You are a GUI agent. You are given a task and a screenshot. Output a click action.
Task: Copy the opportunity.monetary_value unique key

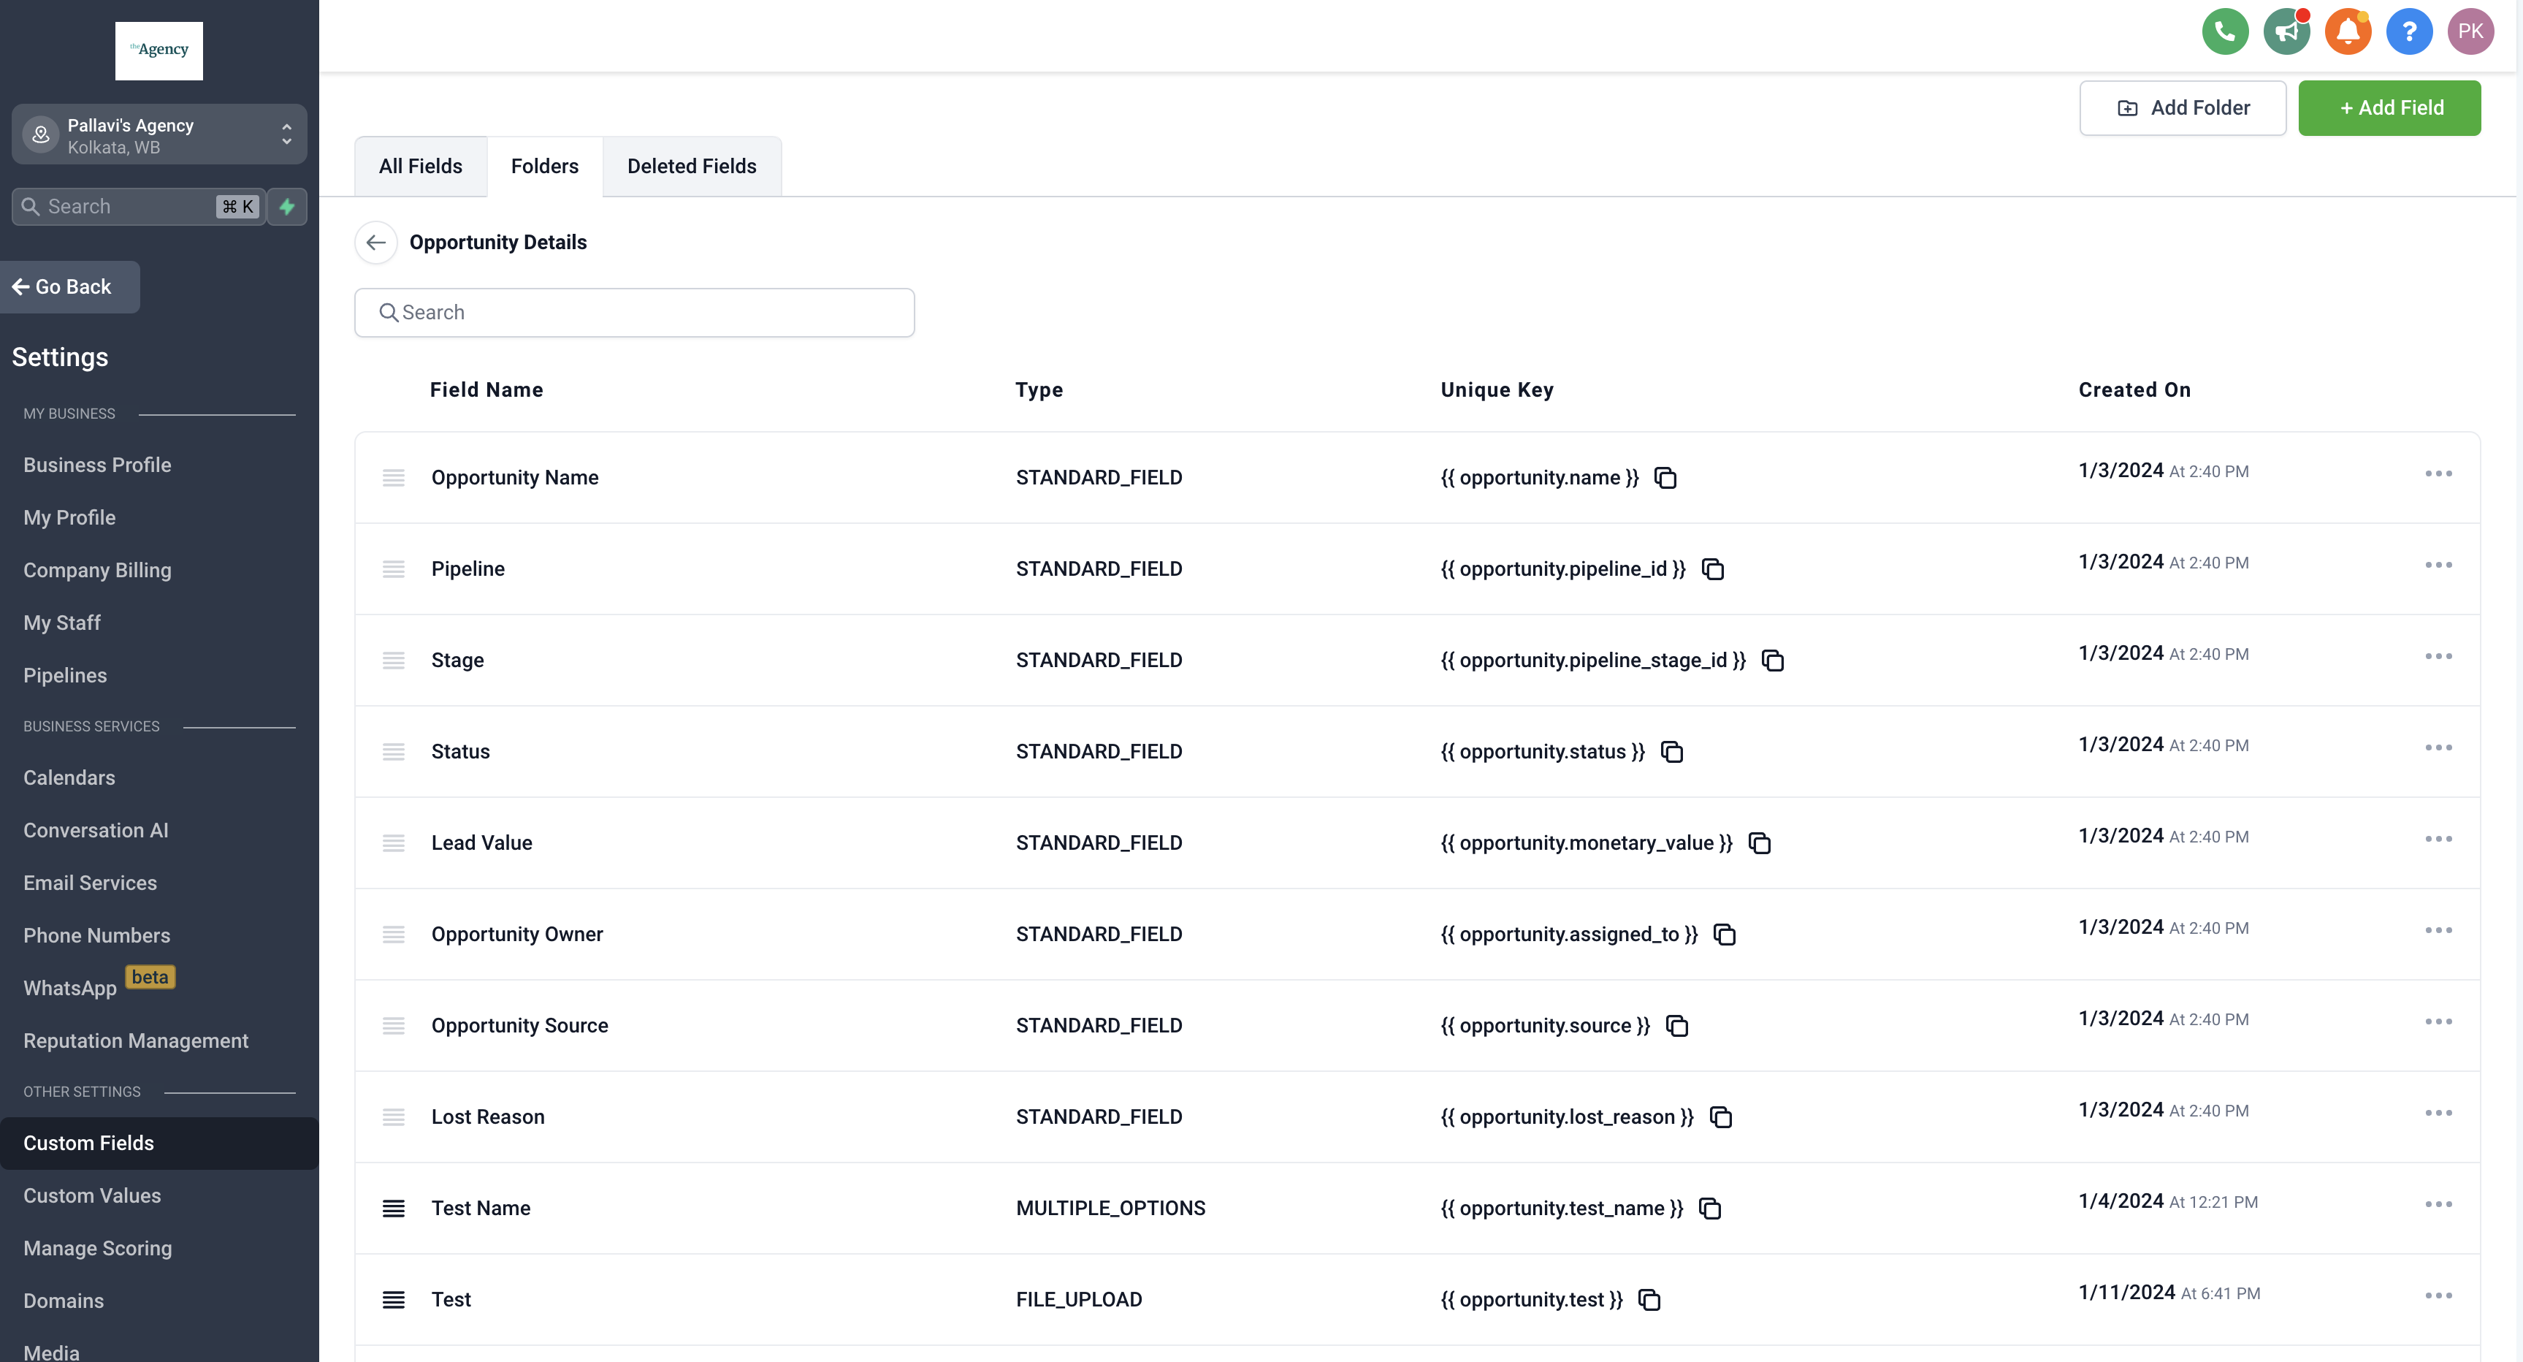[1759, 844]
